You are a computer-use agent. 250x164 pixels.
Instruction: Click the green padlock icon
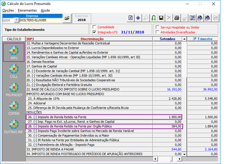(x=154, y=18)
